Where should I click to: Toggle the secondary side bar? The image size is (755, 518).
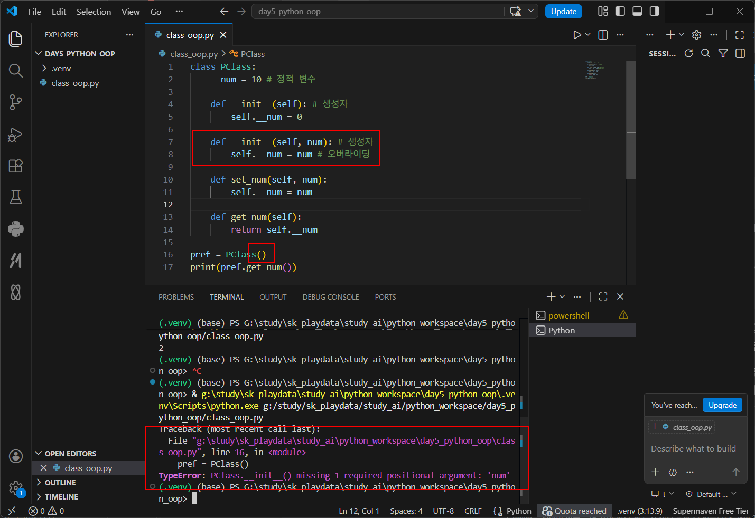click(x=654, y=12)
